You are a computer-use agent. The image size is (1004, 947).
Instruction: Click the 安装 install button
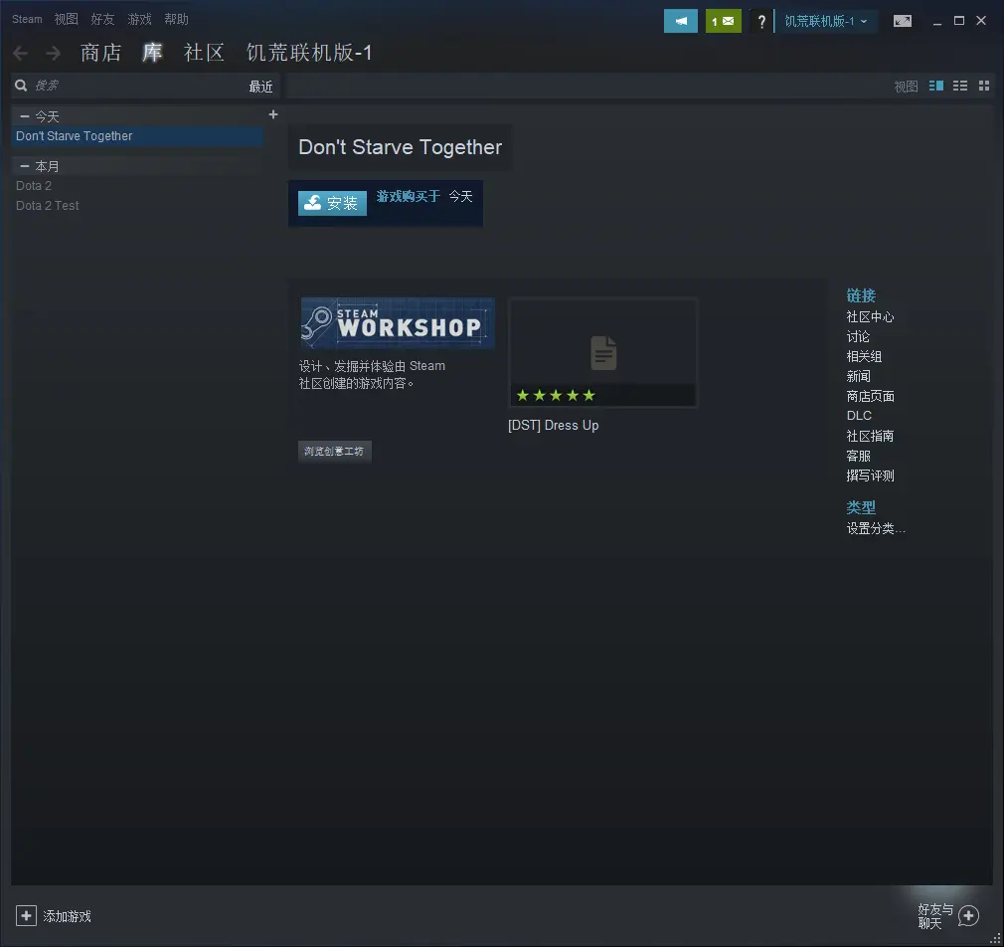[332, 203]
